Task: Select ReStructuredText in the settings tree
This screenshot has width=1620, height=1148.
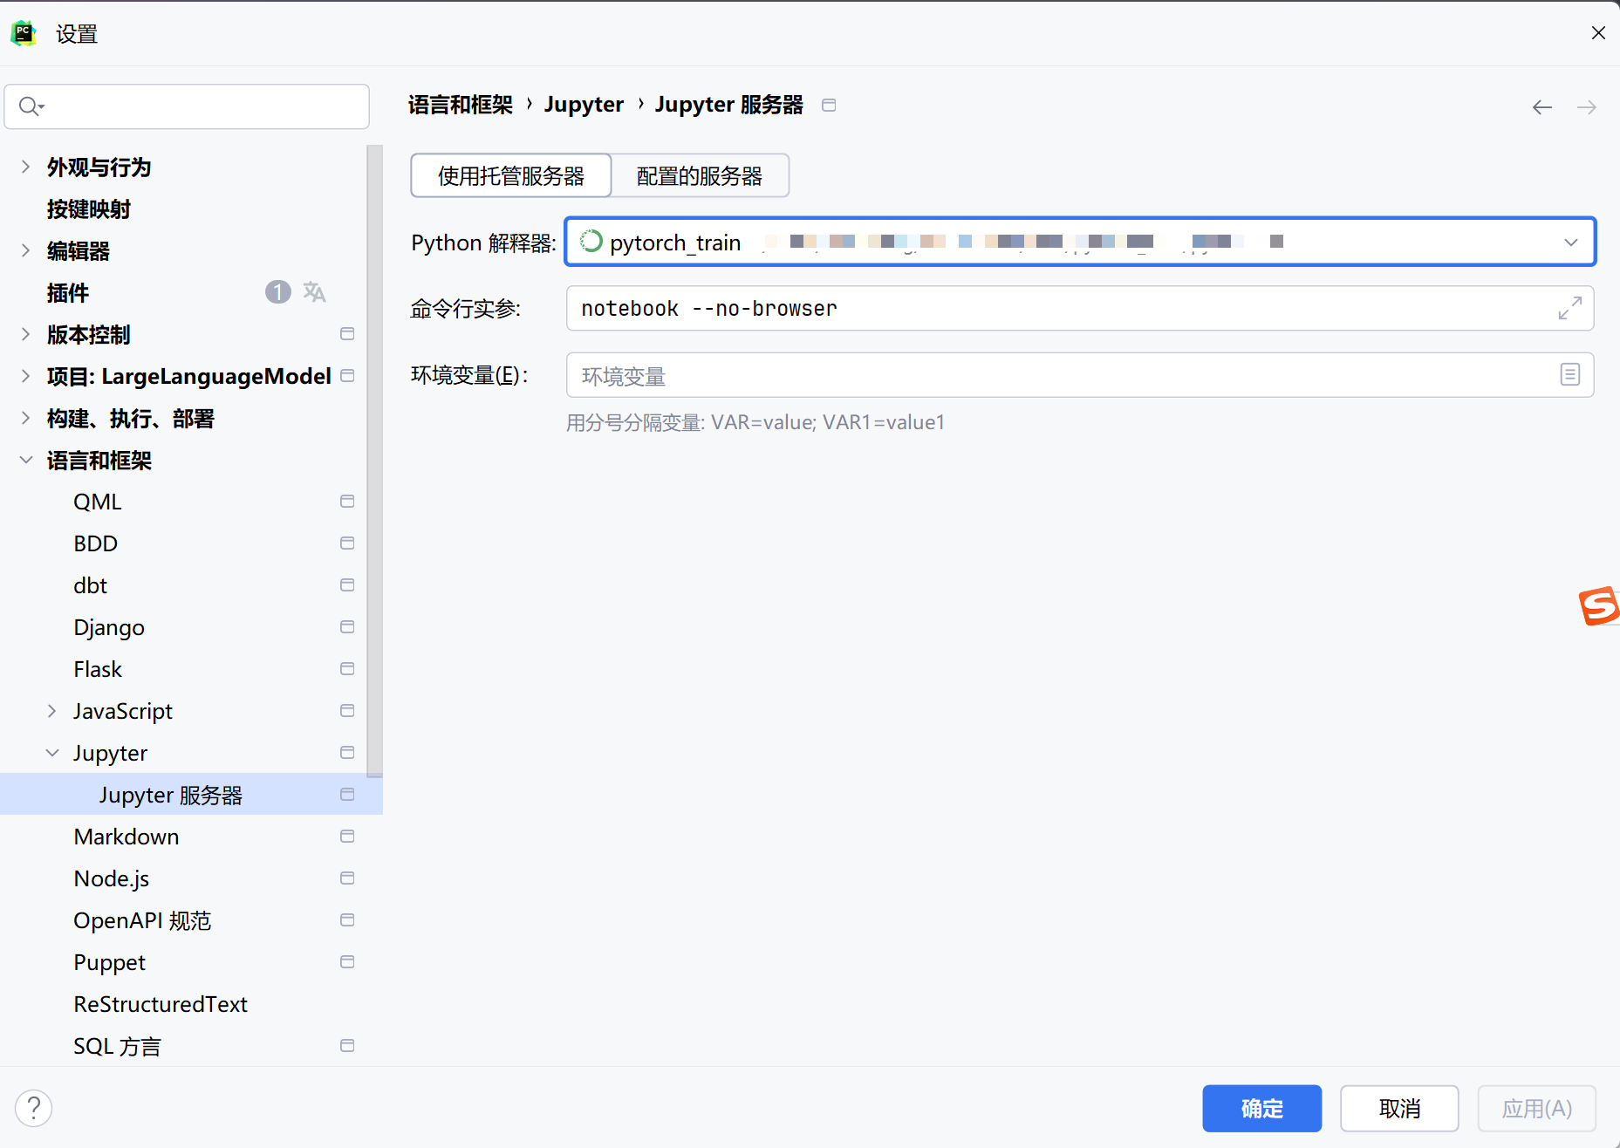Action: (161, 1004)
